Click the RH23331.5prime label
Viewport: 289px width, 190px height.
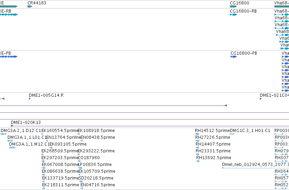[x=213, y=151]
